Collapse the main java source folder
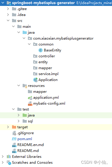This screenshot has height=167, width=112. point(19,32)
